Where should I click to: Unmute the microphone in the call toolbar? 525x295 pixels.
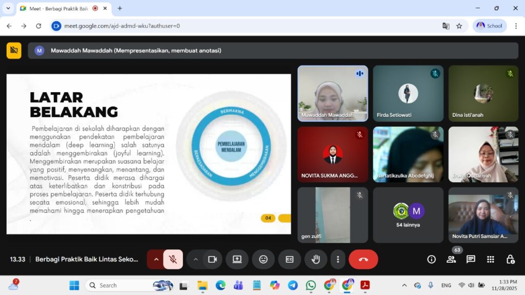[173, 259]
